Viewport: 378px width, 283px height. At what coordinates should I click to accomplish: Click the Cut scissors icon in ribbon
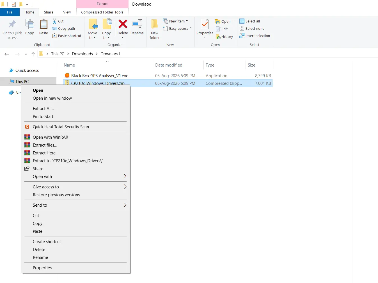pyautogui.click(x=54, y=21)
